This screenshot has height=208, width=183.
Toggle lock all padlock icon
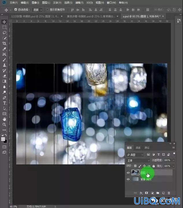[154, 166]
